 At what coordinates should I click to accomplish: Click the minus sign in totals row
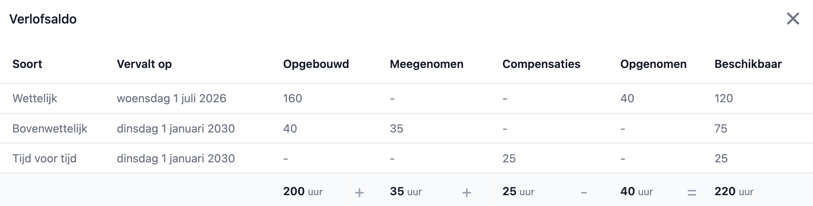pyautogui.click(x=584, y=193)
